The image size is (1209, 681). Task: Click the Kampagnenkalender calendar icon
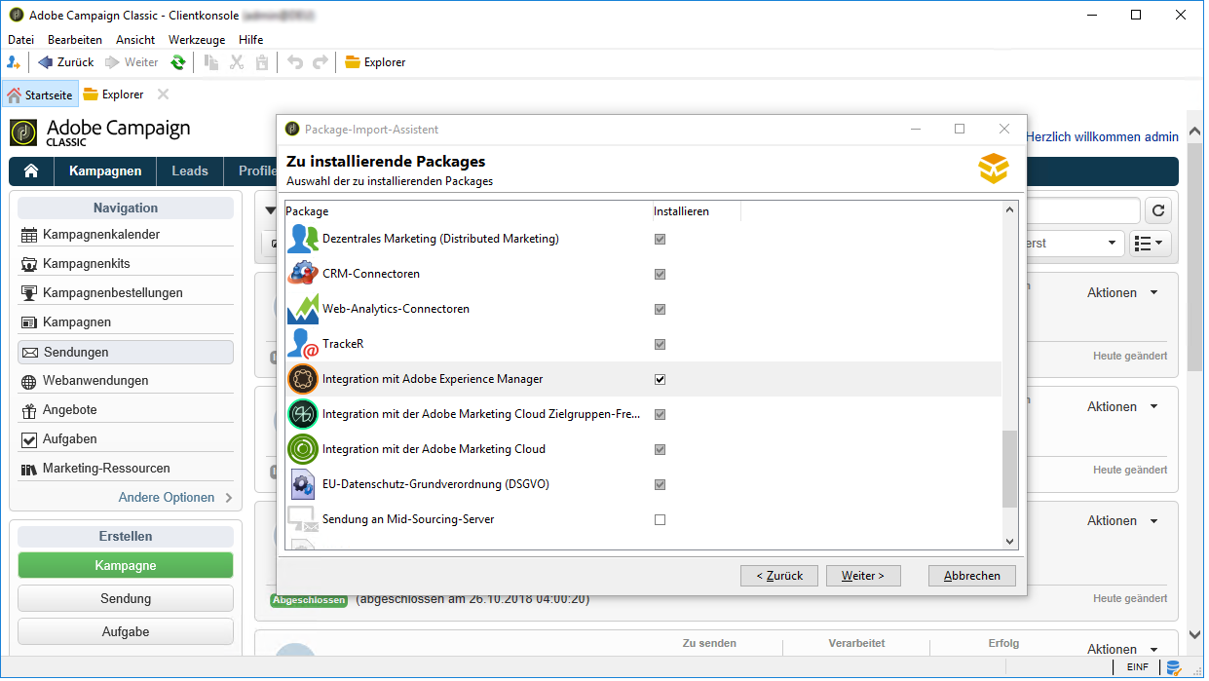coord(29,235)
